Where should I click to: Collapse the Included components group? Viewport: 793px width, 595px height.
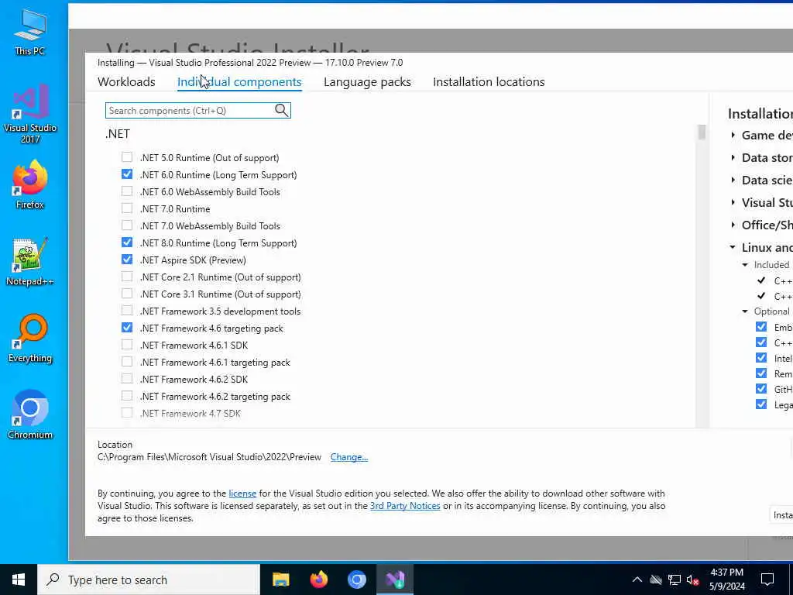pyautogui.click(x=745, y=265)
